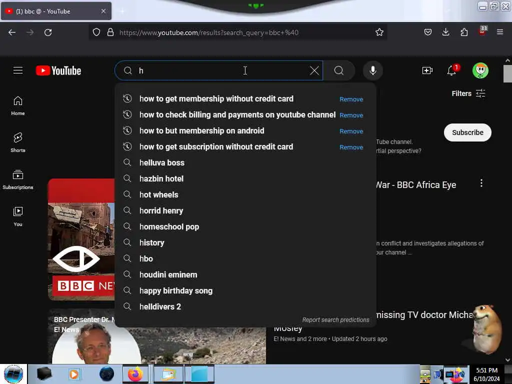
Task: Open Shorts in the sidebar
Action: tap(18, 142)
